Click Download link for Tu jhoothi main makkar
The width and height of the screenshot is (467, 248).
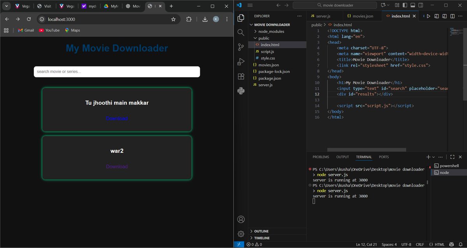tap(117, 119)
